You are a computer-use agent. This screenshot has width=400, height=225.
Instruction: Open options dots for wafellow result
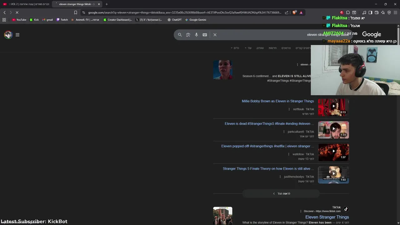[289, 154]
